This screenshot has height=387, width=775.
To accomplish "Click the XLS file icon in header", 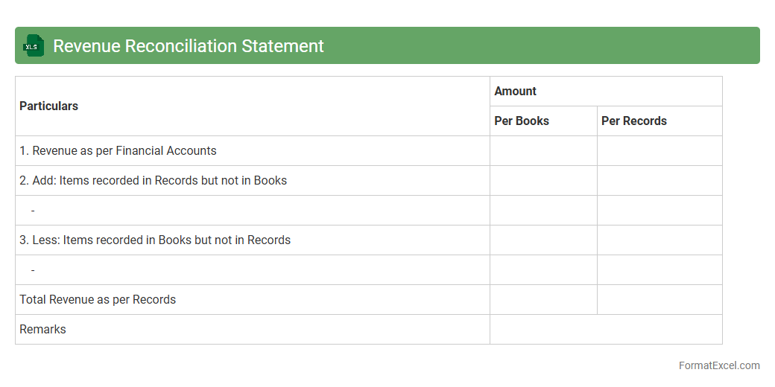I will [x=34, y=45].
